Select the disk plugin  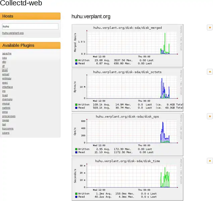click(5, 70)
